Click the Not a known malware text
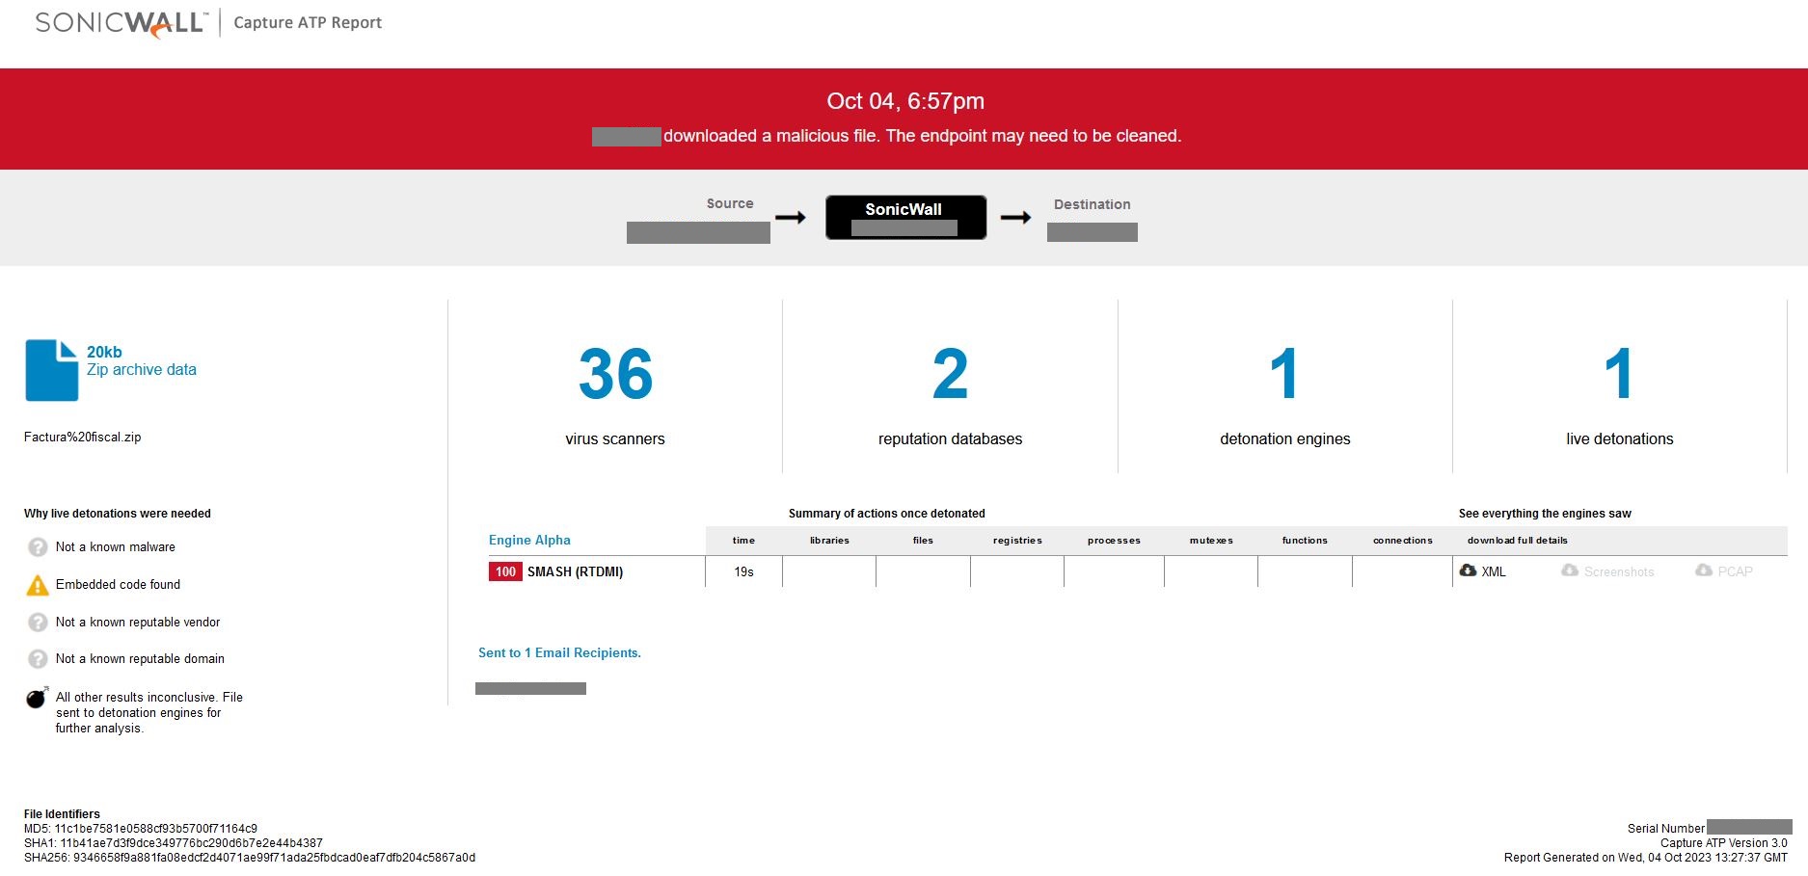The height and width of the screenshot is (876, 1808). point(116,547)
